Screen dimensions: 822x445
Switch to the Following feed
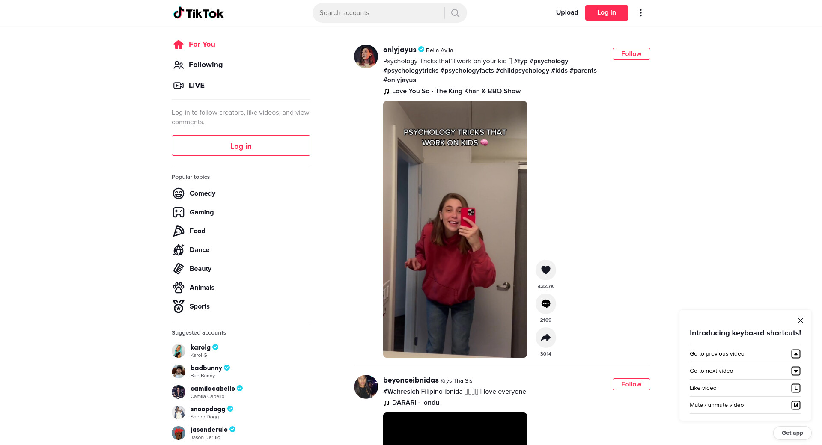click(x=198, y=65)
